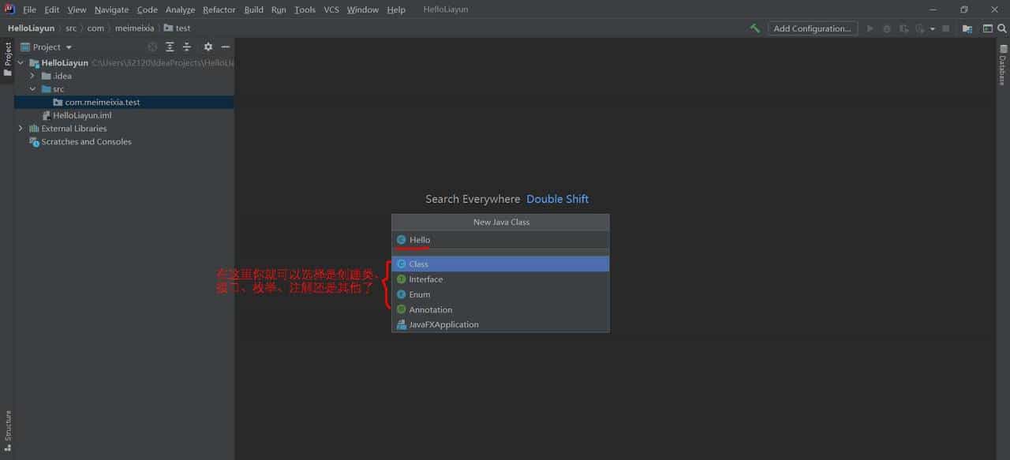Image resolution: width=1010 pixels, height=460 pixels.
Task: Click the Add Configuration button
Action: (813, 28)
